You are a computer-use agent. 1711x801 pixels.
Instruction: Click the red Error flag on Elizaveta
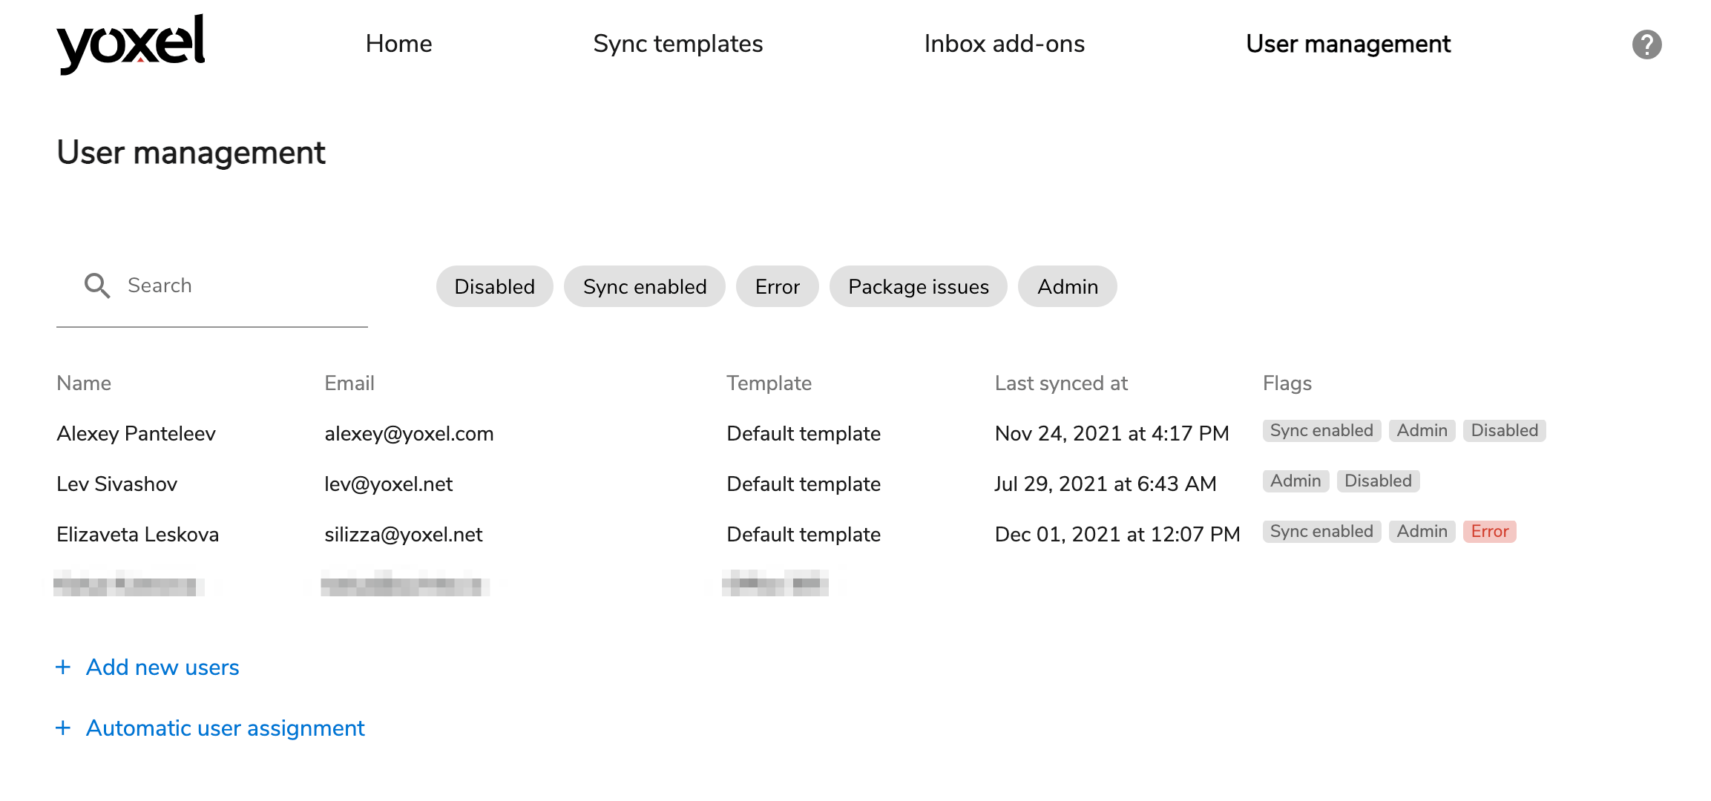[x=1489, y=532]
